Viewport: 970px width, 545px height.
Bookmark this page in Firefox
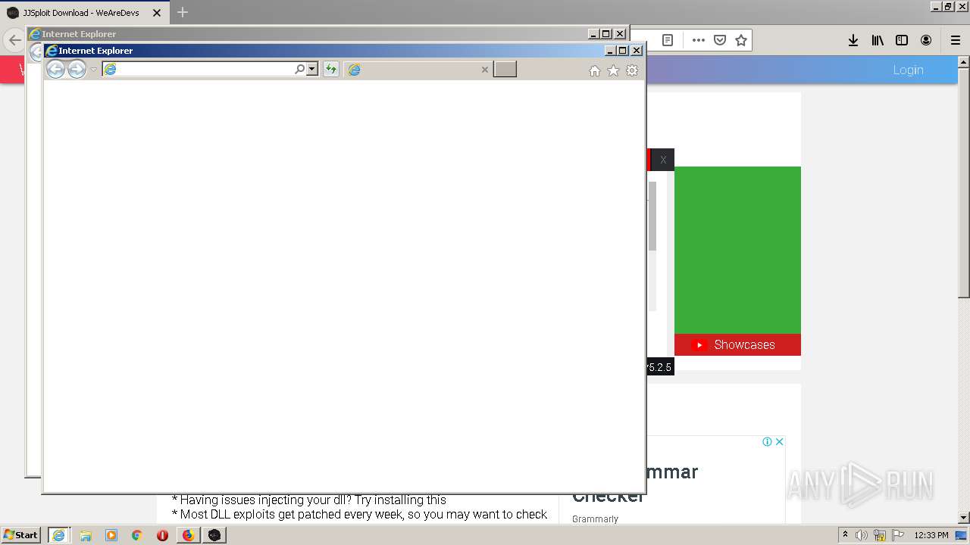point(741,40)
